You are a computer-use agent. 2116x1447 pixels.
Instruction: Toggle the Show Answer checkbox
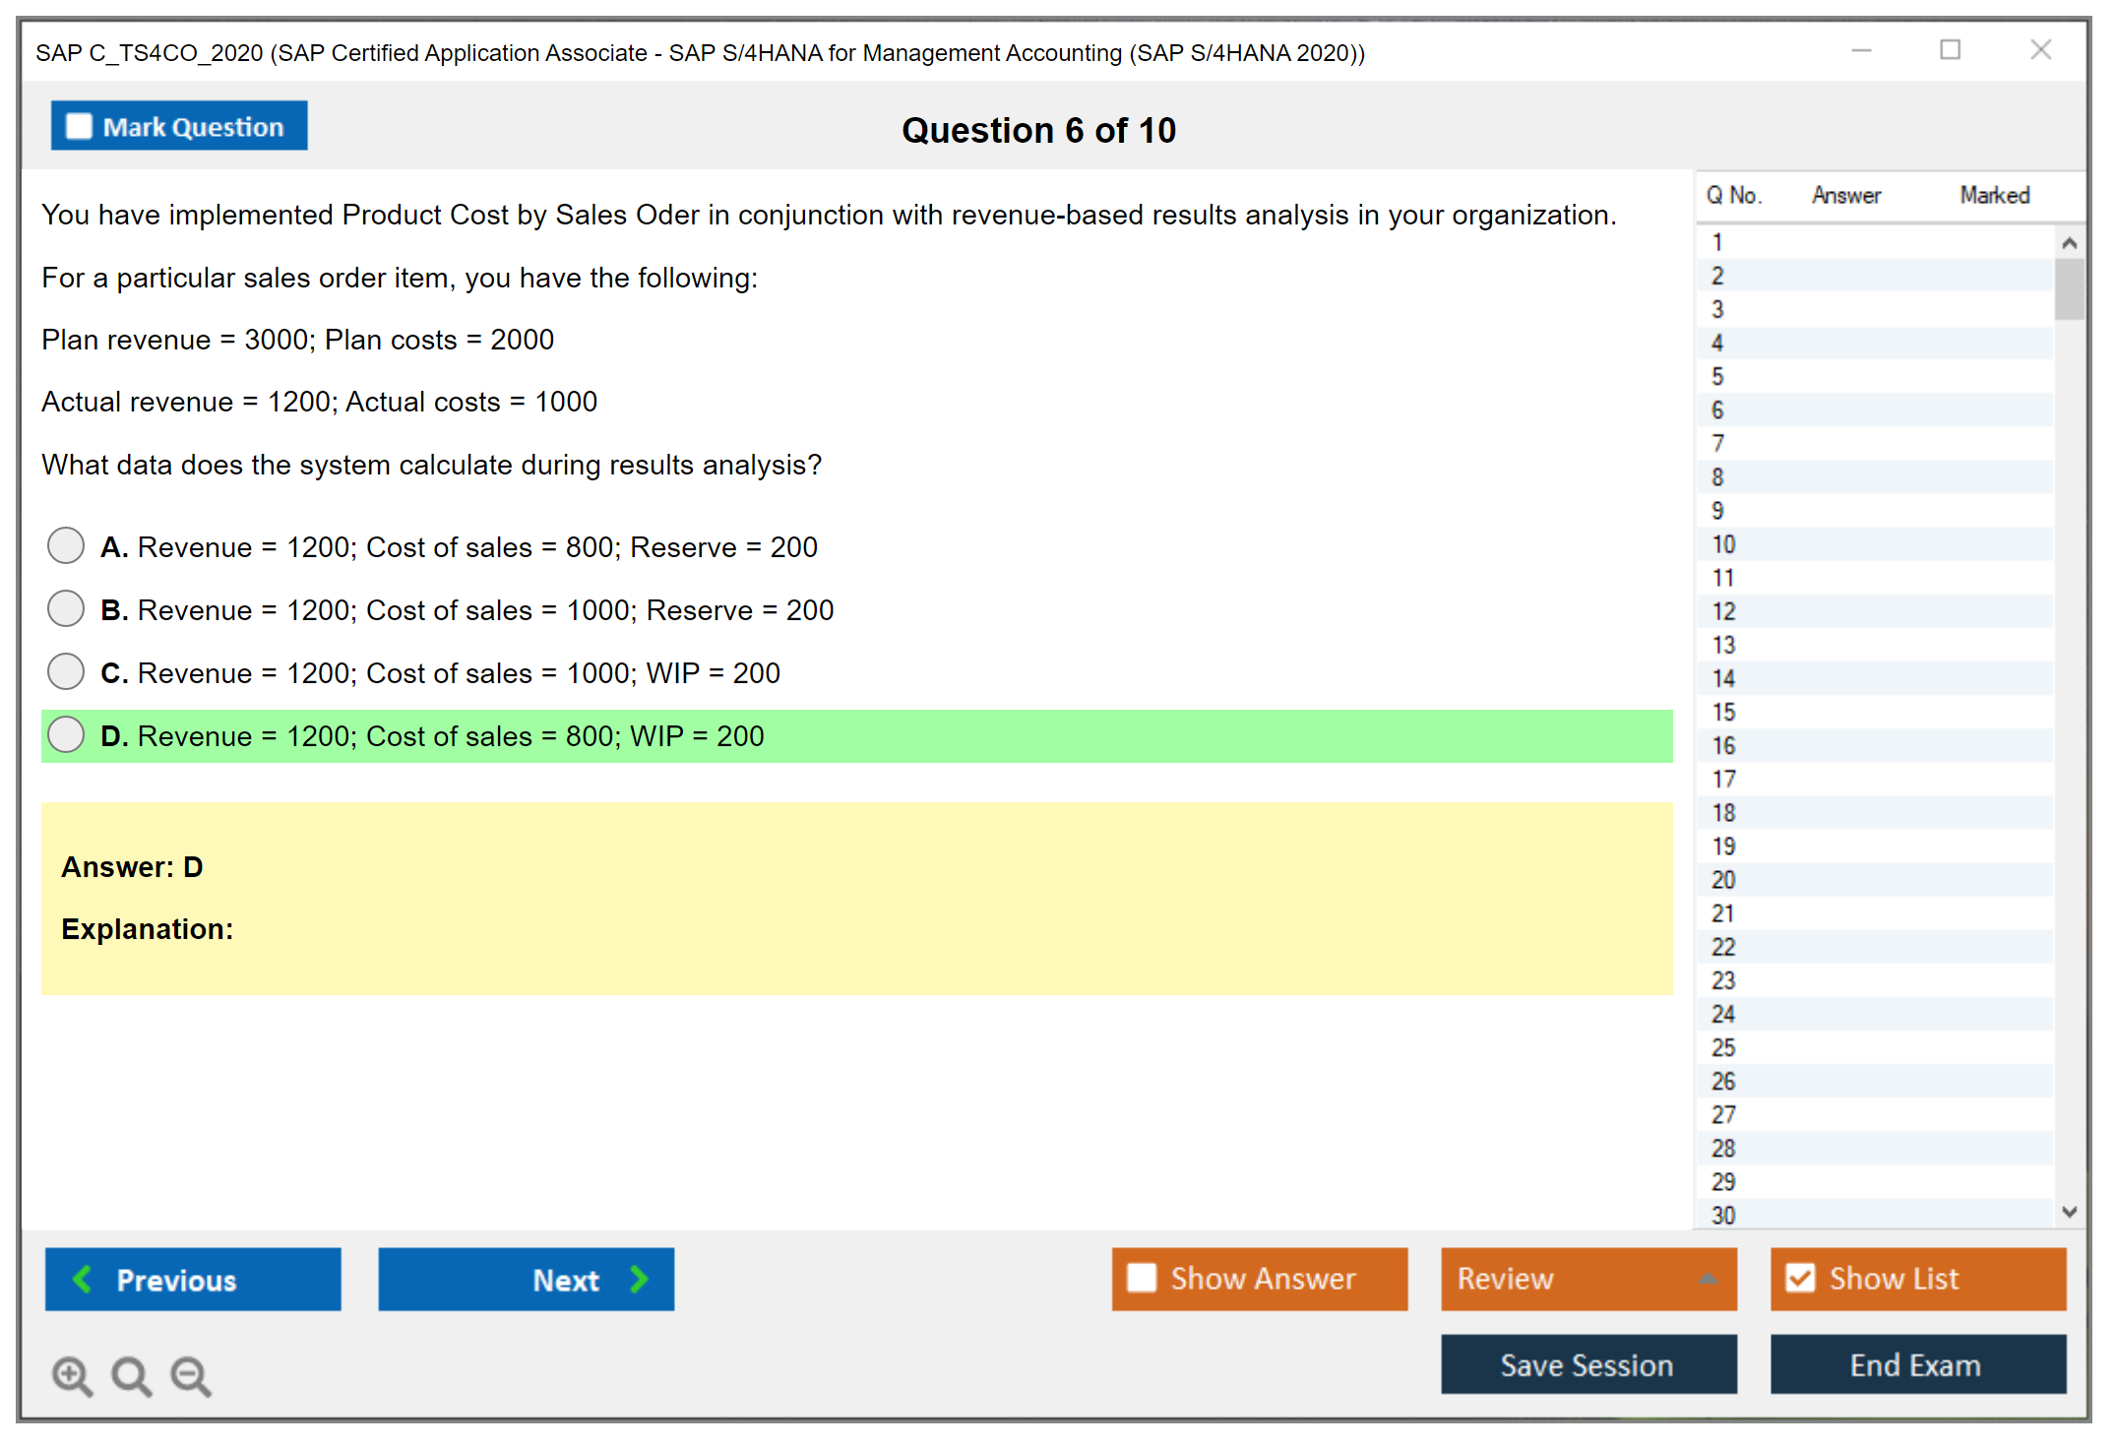click(1142, 1278)
